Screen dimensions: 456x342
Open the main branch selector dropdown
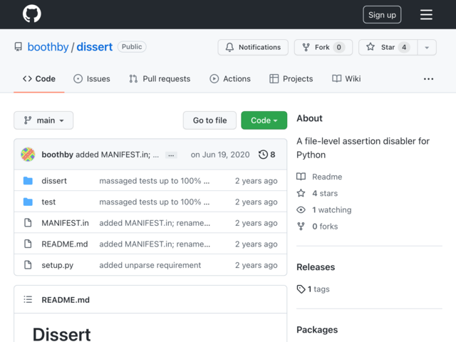click(43, 120)
